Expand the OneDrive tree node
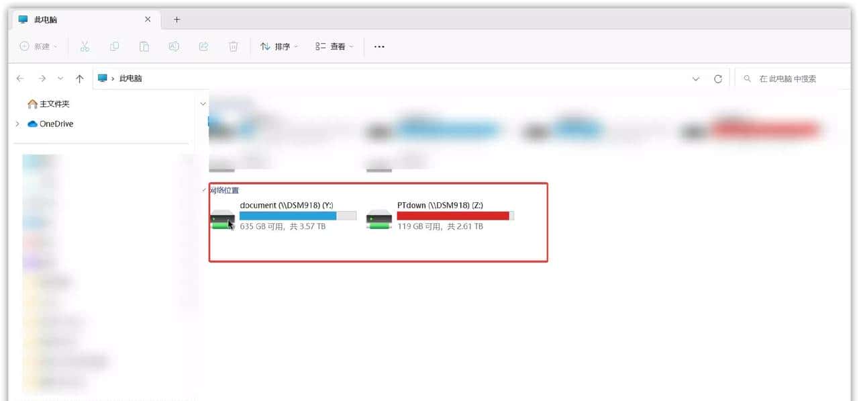 click(17, 124)
